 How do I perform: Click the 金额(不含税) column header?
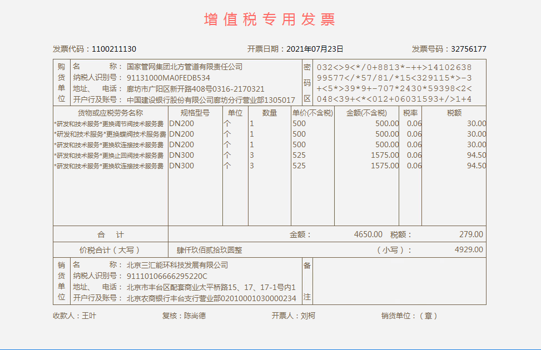pos(366,113)
